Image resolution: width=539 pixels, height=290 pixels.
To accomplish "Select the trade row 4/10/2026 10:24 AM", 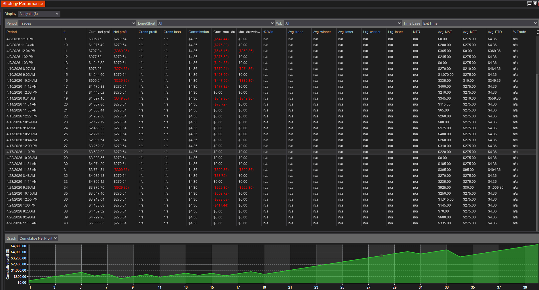I will pos(270,81).
